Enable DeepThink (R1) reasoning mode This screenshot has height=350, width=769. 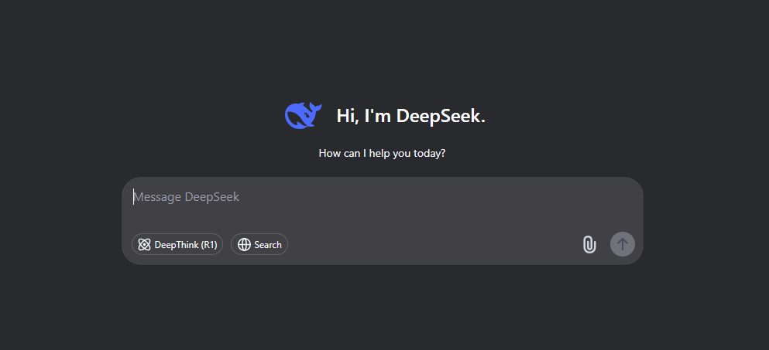[177, 244]
